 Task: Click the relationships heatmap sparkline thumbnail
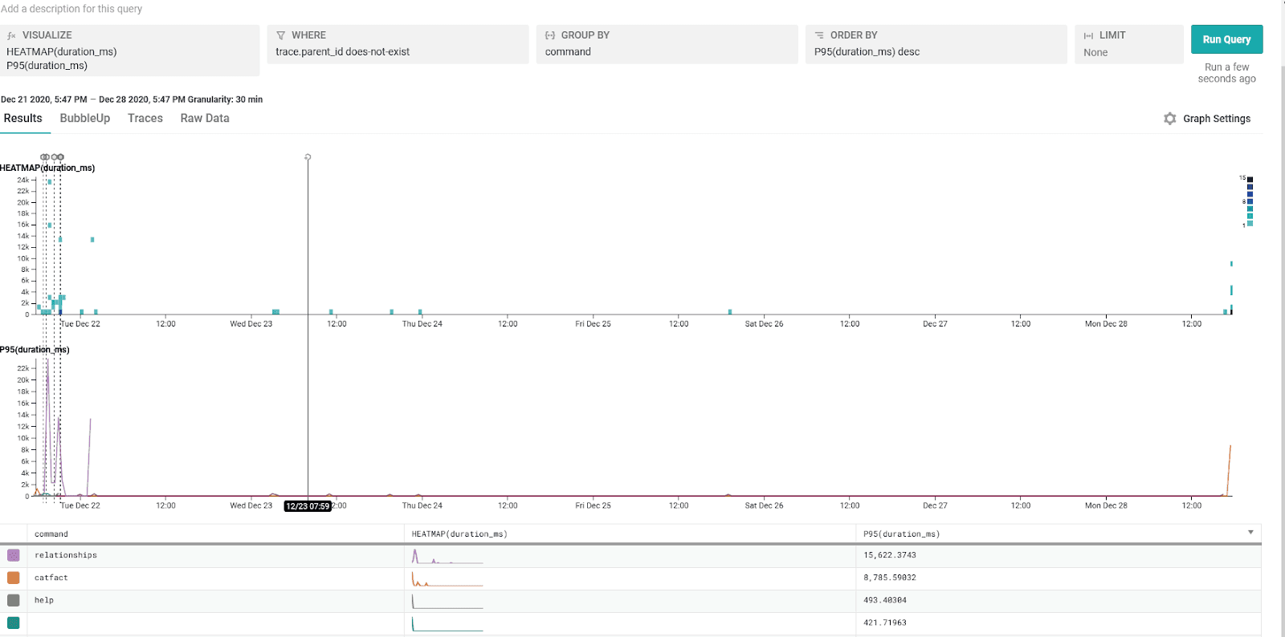[447, 556]
